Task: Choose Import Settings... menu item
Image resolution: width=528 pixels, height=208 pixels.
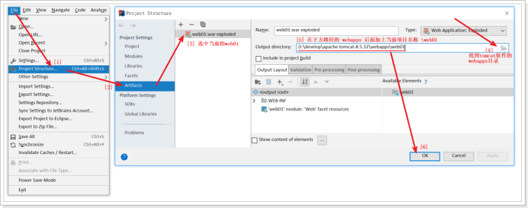Action: tap(59, 87)
